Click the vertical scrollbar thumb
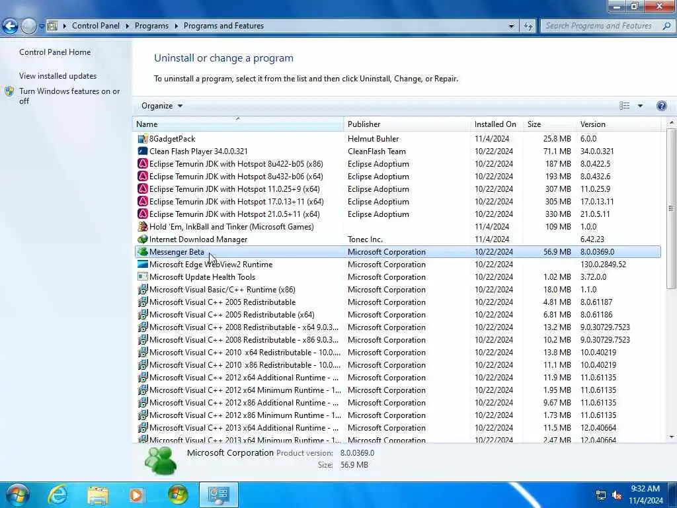 [x=671, y=208]
